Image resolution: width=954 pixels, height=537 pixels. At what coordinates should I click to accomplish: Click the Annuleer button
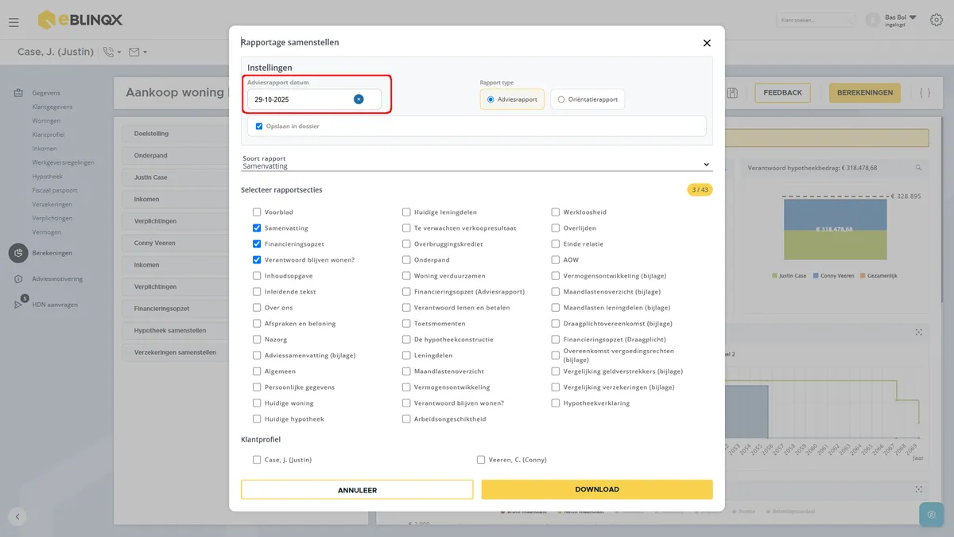click(x=357, y=490)
